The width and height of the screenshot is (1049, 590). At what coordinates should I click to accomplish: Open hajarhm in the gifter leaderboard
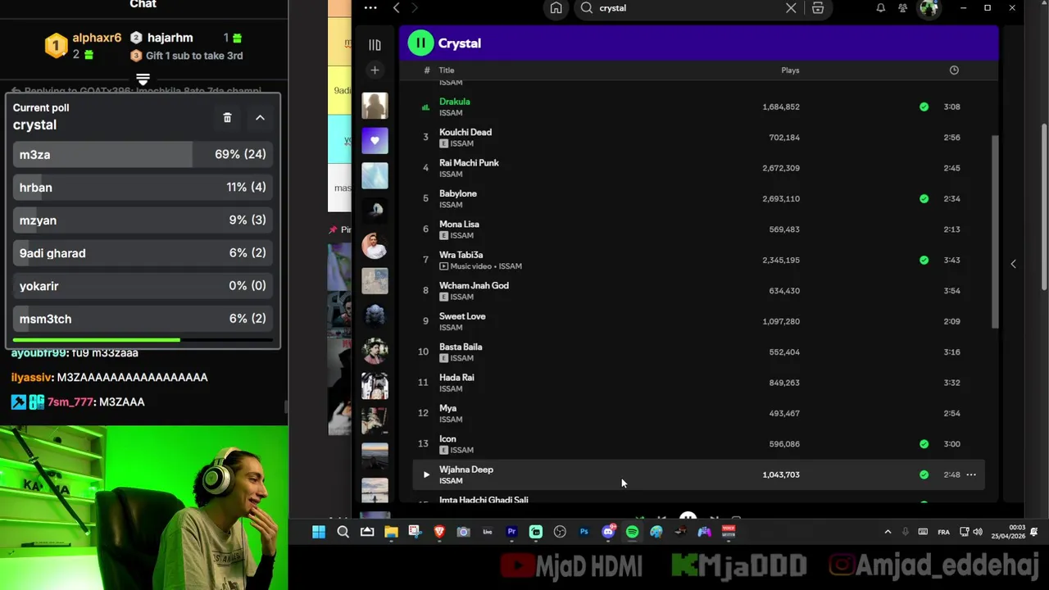(x=170, y=38)
